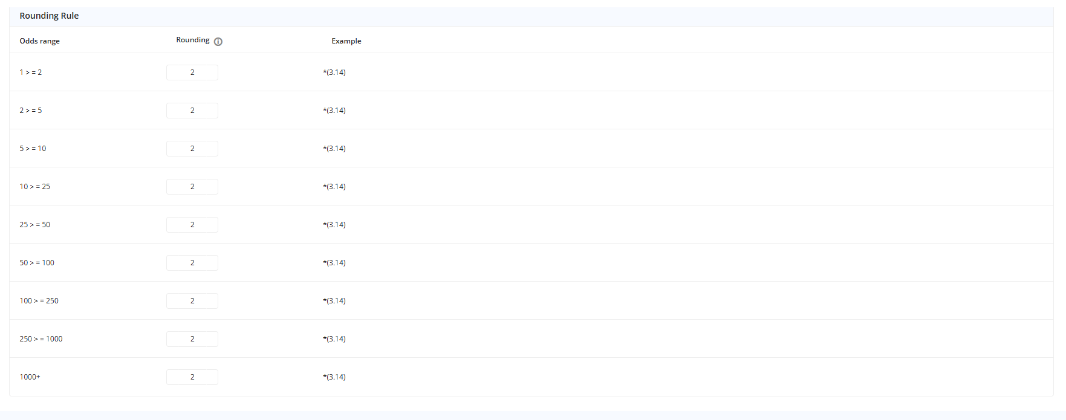Image resolution: width=1066 pixels, height=420 pixels.
Task: Click the example value in the 1 >= 2 row
Action: point(334,73)
